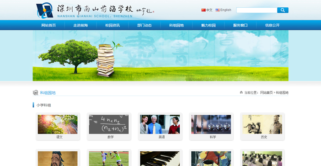Open the computer lab thumbnail
Image resolution: width=321 pixels, height=166 pixels.
tap(262, 159)
